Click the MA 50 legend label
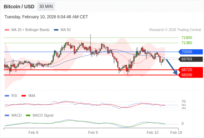 66,30
